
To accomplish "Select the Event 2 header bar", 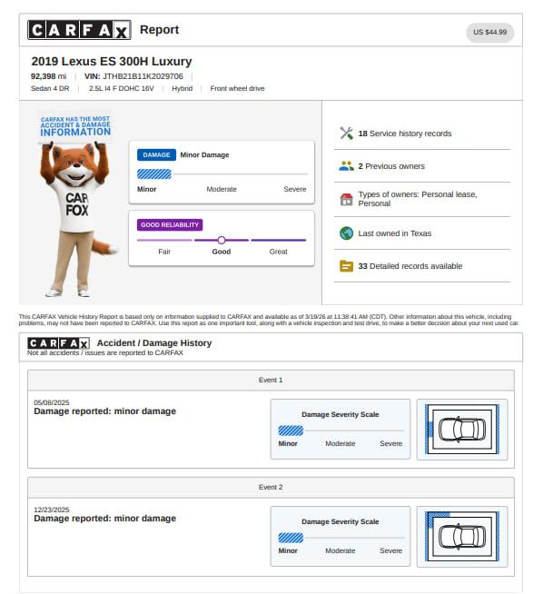I will [271, 488].
